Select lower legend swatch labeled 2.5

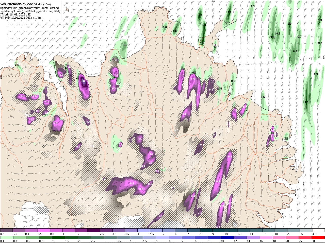click(98, 237)
